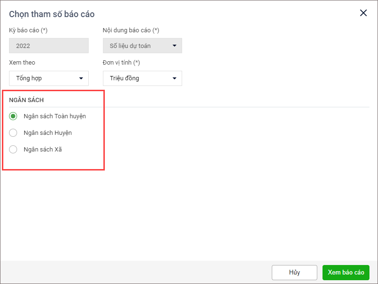Click the Ngân sách Toàn huyện label text
The width and height of the screenshot is (378, 284).
pyautogui.click(x=55, y=116)
